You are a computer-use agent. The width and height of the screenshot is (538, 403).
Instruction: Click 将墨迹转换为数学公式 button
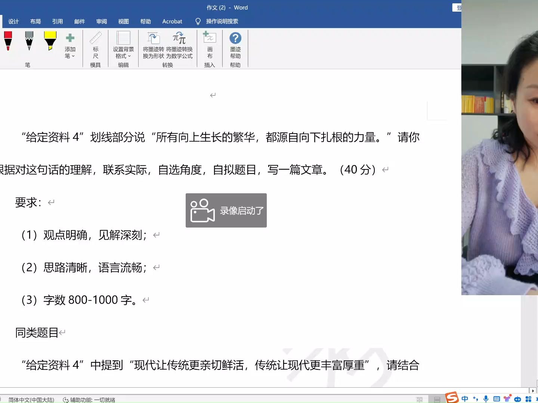[179, 46]
